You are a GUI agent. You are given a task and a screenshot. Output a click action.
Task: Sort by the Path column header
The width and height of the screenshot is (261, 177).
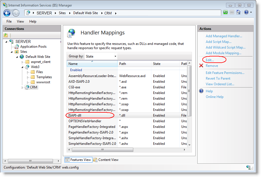pos(134,64)
